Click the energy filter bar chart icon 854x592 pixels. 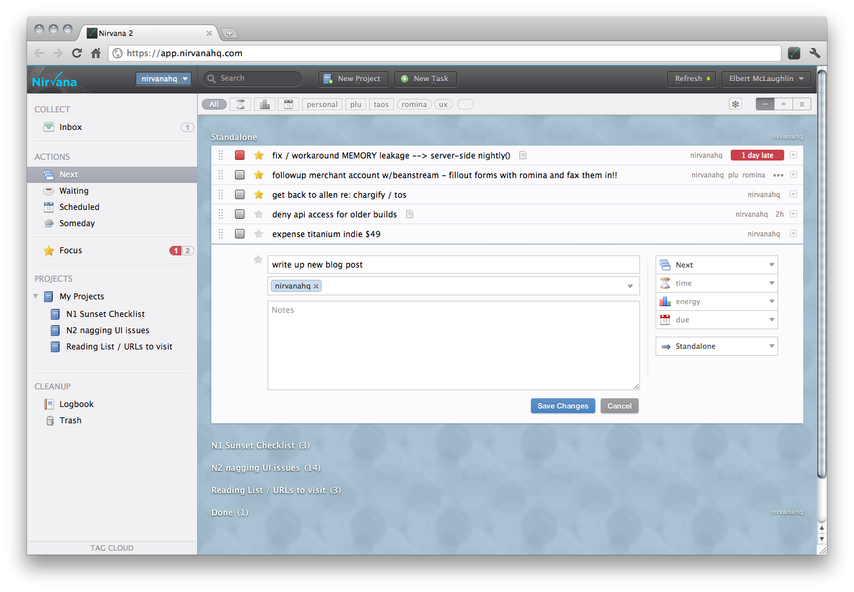(x=264, y=104)
